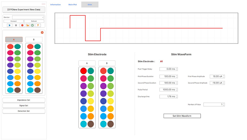Screen dimensions: 247x140
Task: Switch to the Information tab
Action: [x=55, y=5]
